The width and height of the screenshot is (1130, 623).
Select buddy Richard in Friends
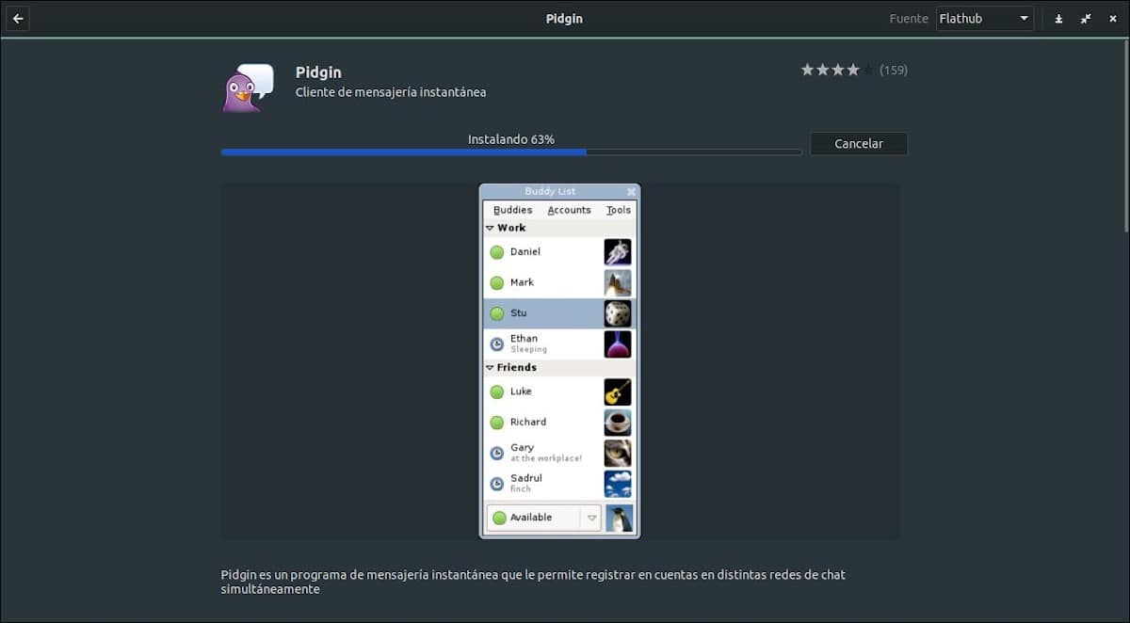pos(559,422)
